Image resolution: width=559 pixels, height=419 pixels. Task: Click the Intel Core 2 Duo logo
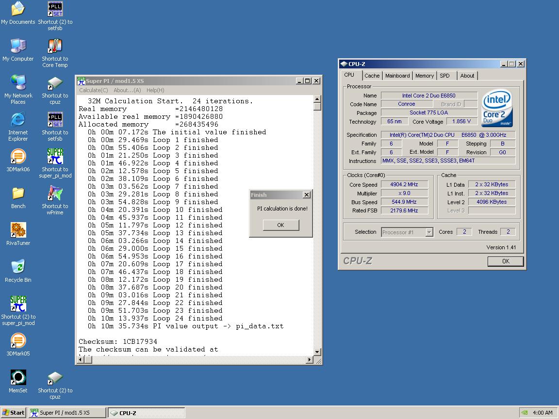497,108
